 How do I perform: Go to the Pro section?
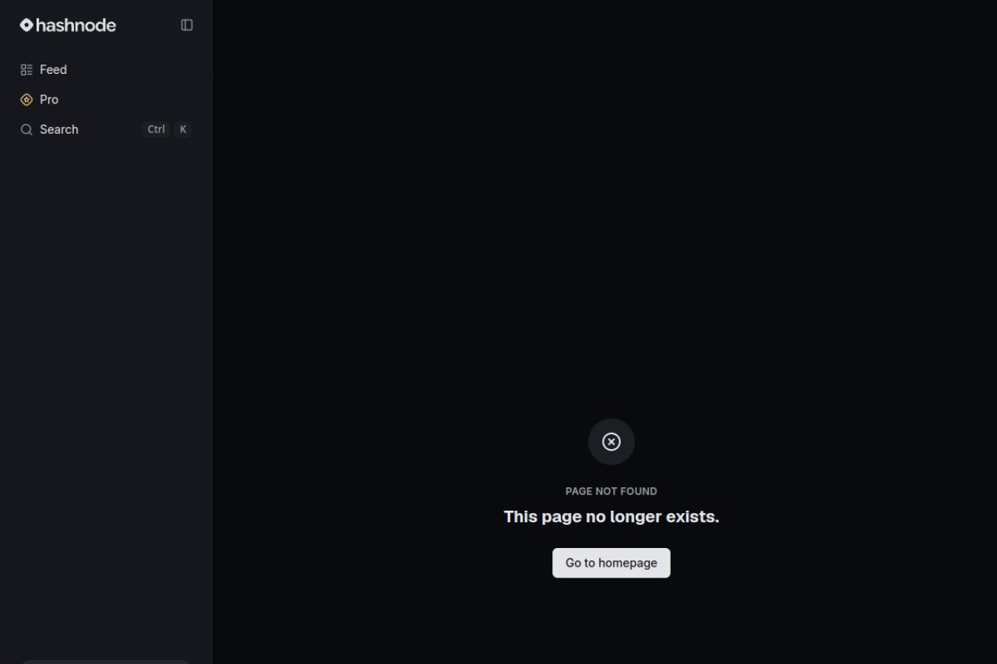[x=106, y=100]
